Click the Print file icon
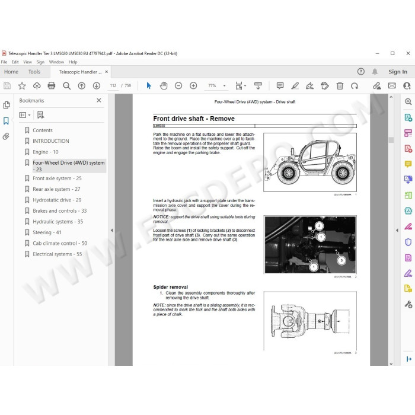415x415 pixels. (52, 86)
